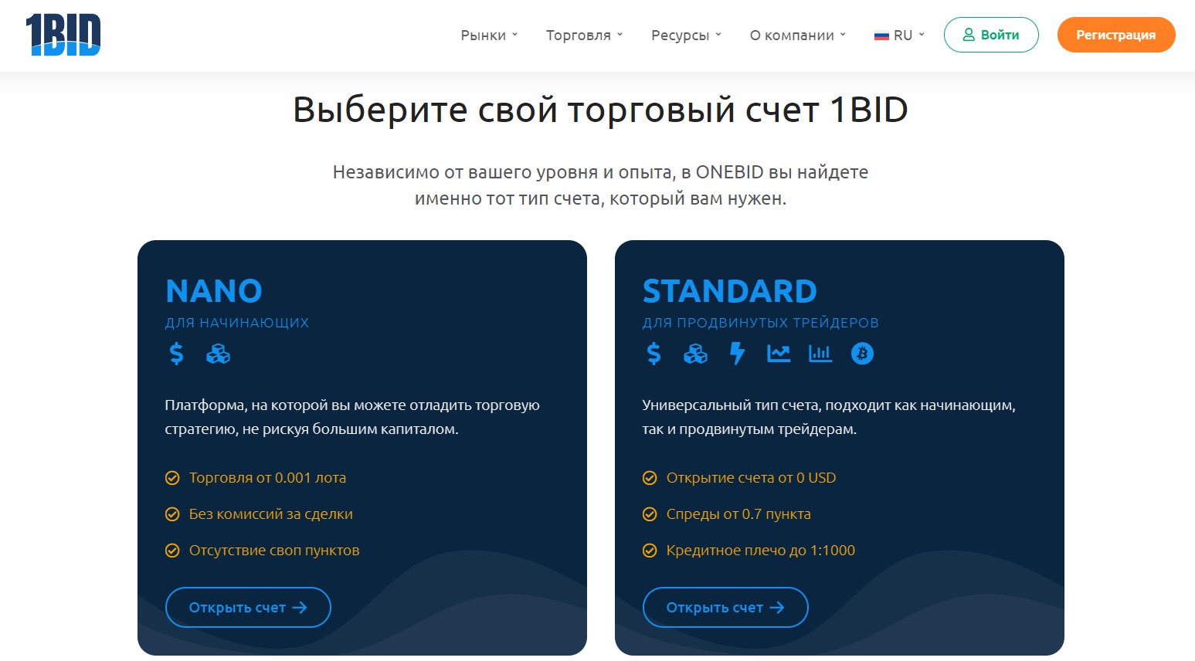Click the cubes icon in the NANO card
This screenshot has width=1195, height=661.
[x=219, y=354]
